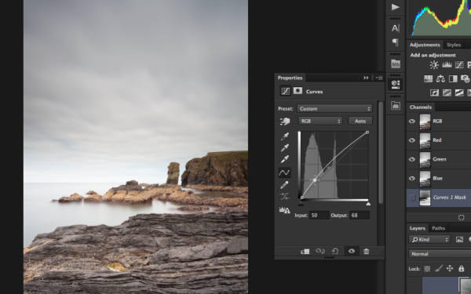The height and width of the screenshot is (294, 471).
Task: Click the Auto button in Curves
Action: [360, 121]
